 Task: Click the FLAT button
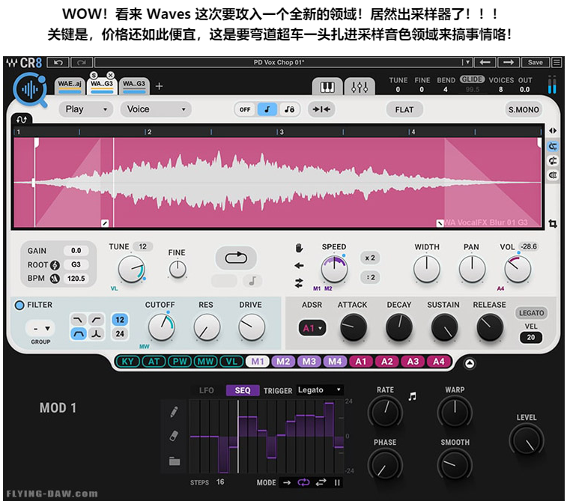click(x=404, y=109)
